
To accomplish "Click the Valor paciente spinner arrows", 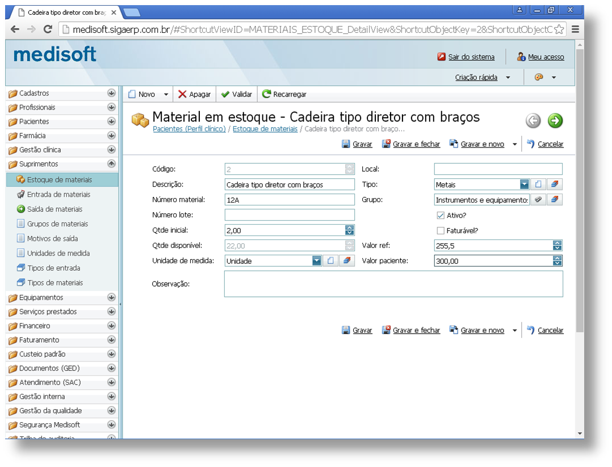I will 557,260.
